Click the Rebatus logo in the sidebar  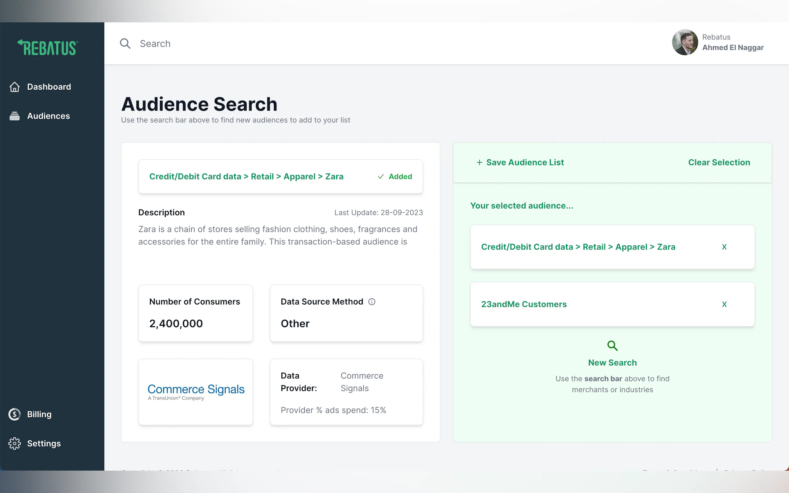(48, 47)
